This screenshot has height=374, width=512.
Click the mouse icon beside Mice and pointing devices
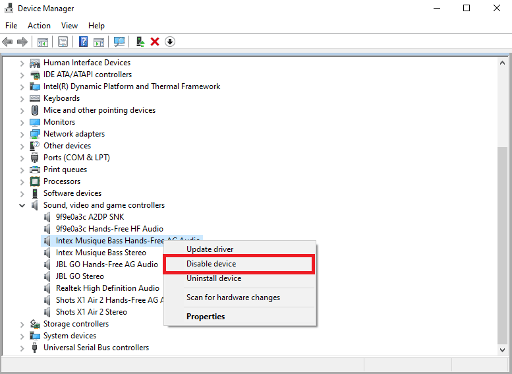[35, 110]
